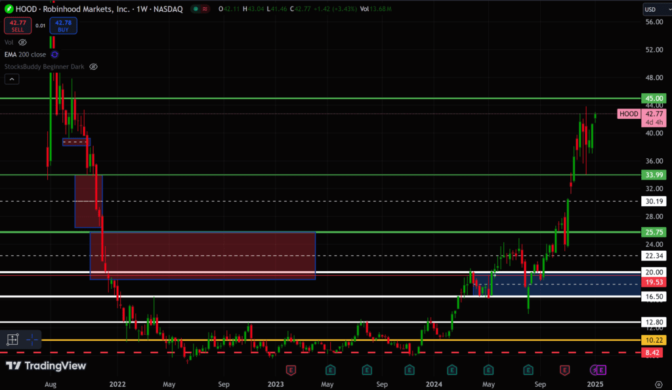Click red earnings marker before 2025
Viewport: 672px width, 390px height.
pos(565,370)
